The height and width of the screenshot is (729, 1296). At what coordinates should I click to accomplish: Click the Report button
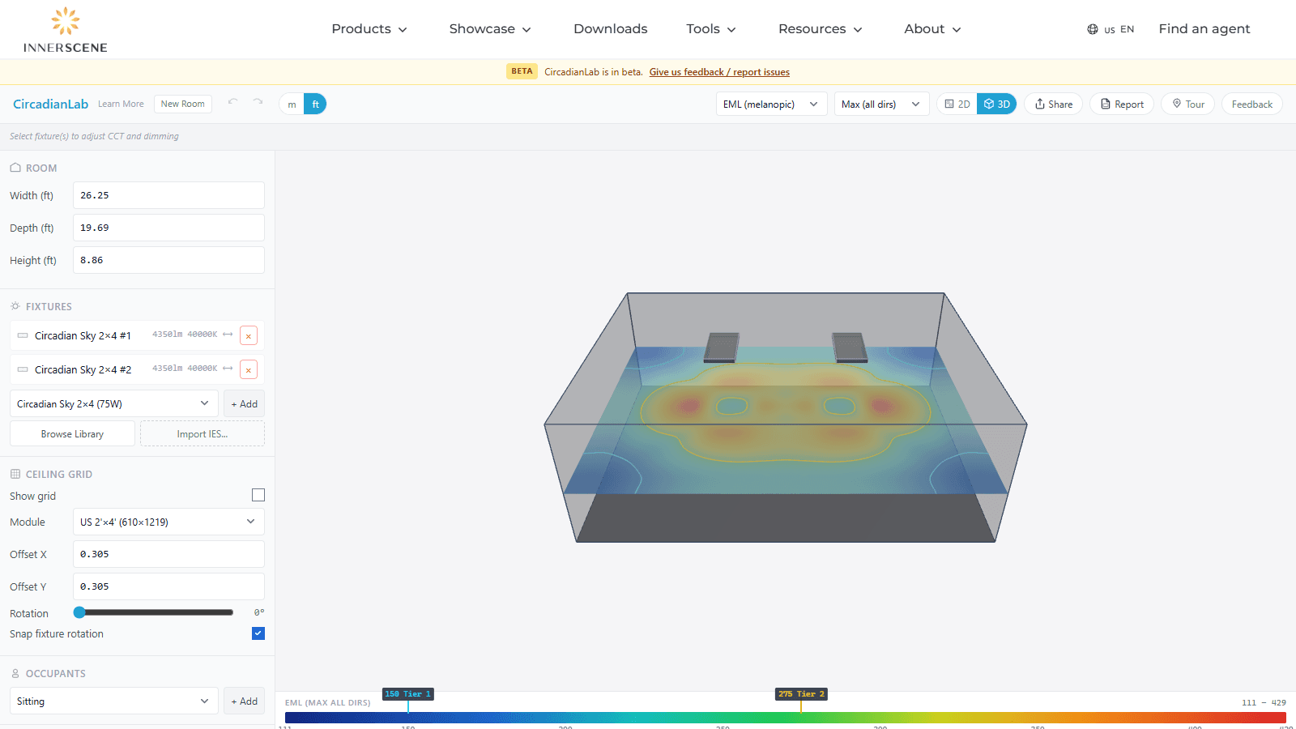click(x=1122, y=104)
